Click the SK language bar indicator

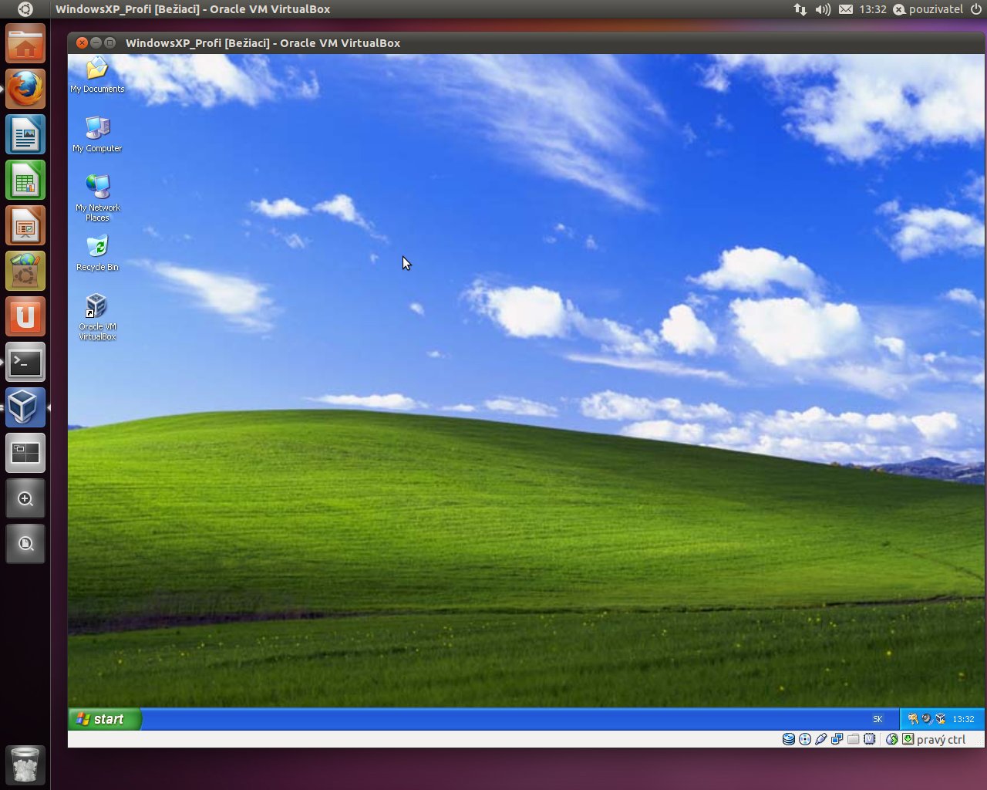[x=878, y=719]
